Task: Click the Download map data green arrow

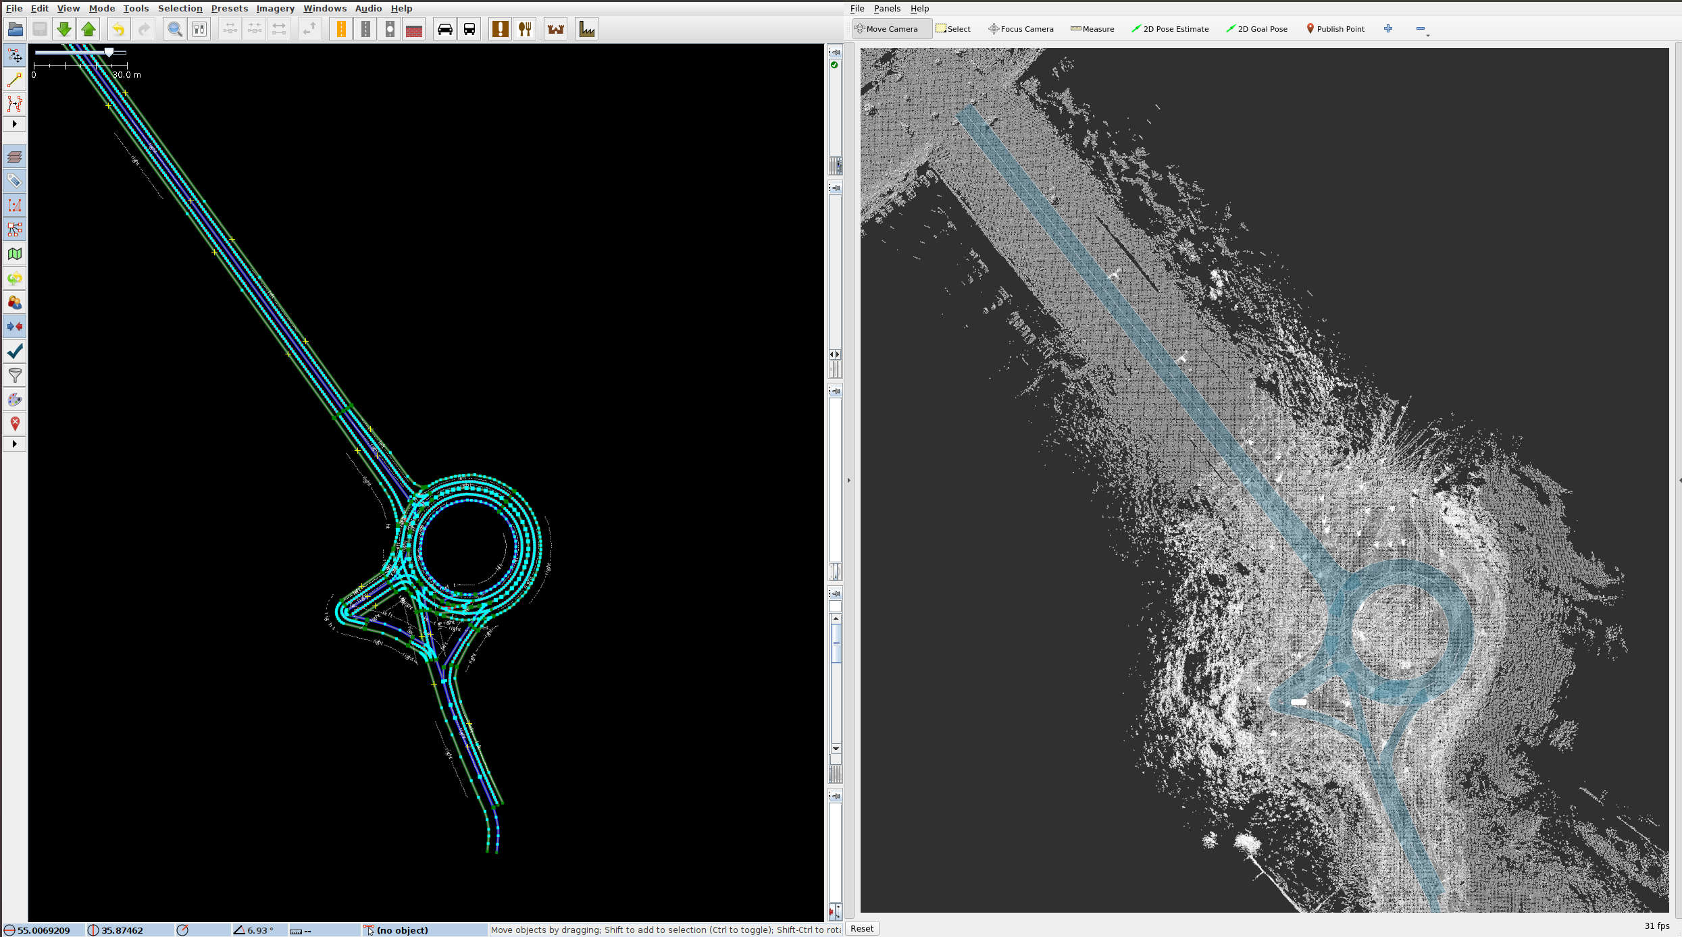Action: coord(64,29)
